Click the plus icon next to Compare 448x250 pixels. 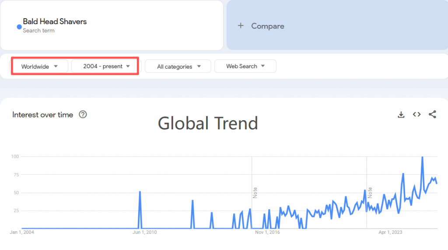click(241, 26)
